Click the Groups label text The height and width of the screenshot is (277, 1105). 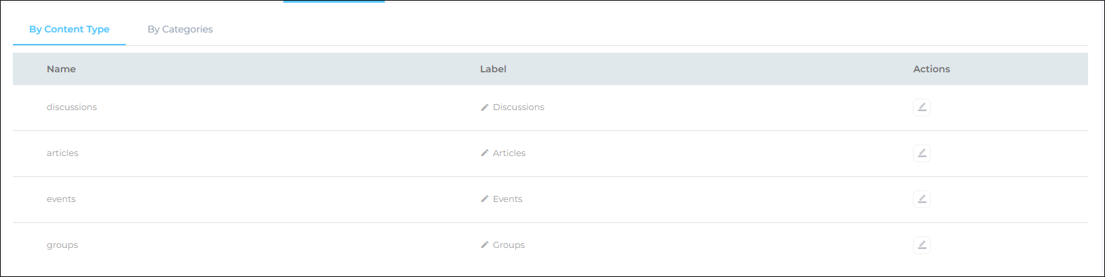(509, 245)
